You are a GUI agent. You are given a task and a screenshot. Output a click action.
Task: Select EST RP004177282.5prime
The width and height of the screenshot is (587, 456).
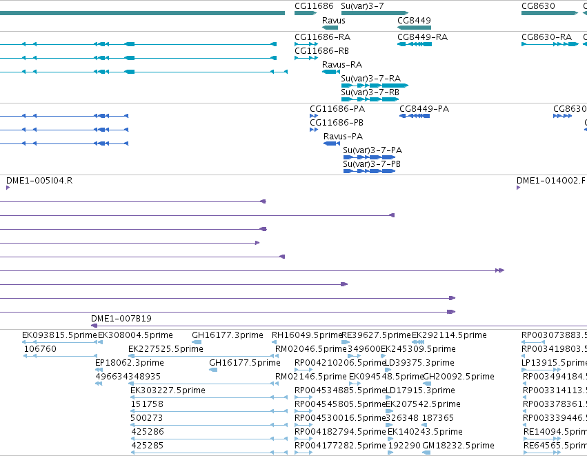click(340, 446)
